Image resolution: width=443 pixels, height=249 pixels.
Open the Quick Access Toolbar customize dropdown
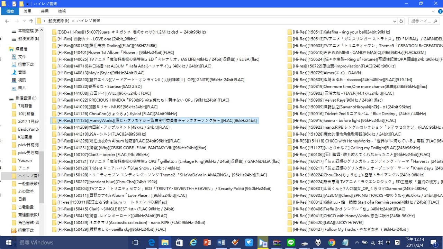(x=28, y=4)
